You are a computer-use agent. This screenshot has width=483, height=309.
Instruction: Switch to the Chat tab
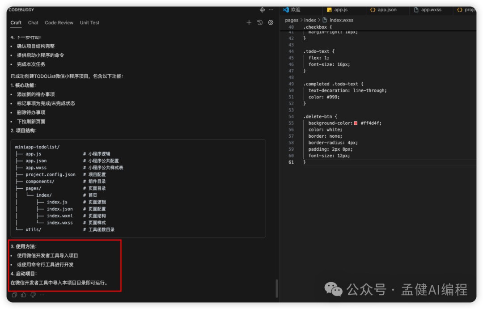click(x=33, y=23)
